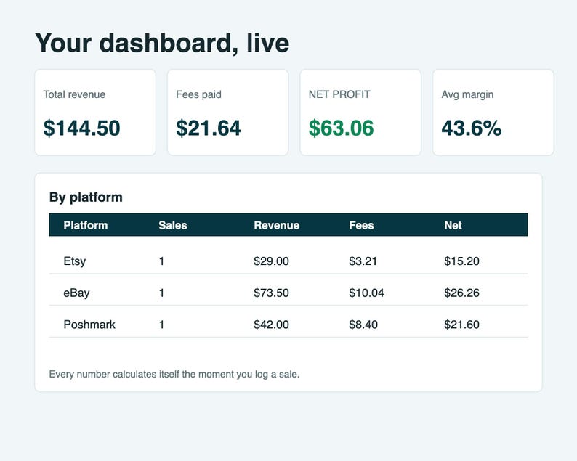Click the $73.50 eBay revenue cell
The height and width of the screenshot is (461, 577).
[271, 293]
